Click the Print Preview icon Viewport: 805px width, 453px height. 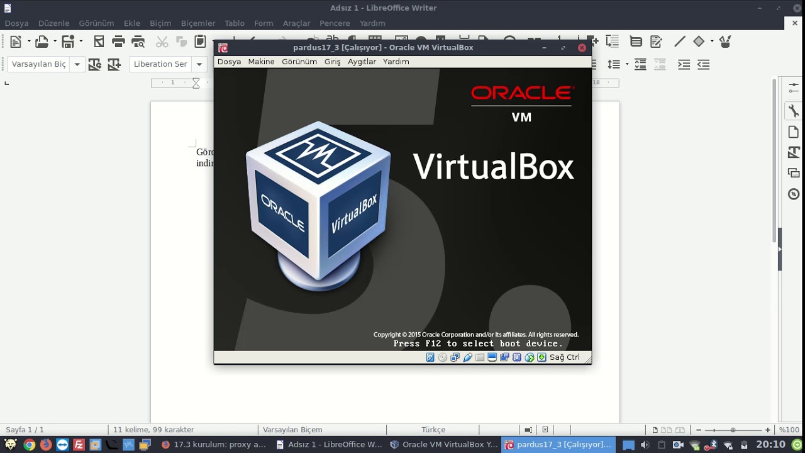click(138, 42)
